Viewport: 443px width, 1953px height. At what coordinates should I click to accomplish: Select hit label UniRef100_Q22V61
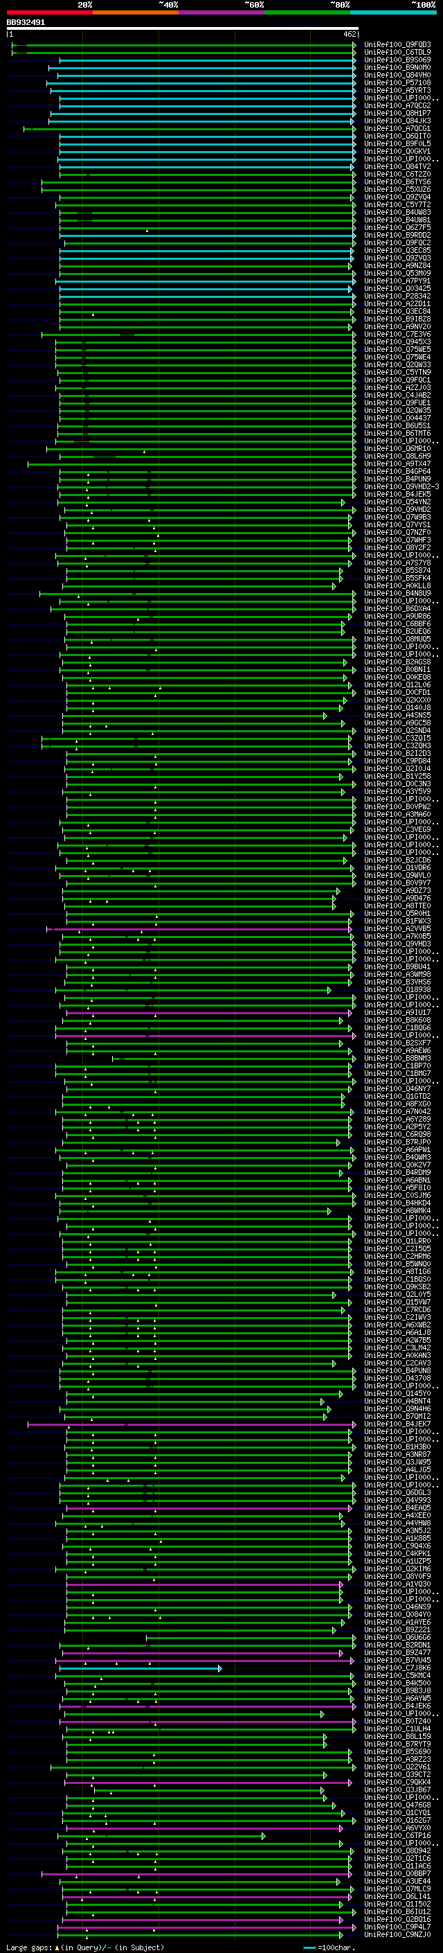click(x=397, y=1767)
